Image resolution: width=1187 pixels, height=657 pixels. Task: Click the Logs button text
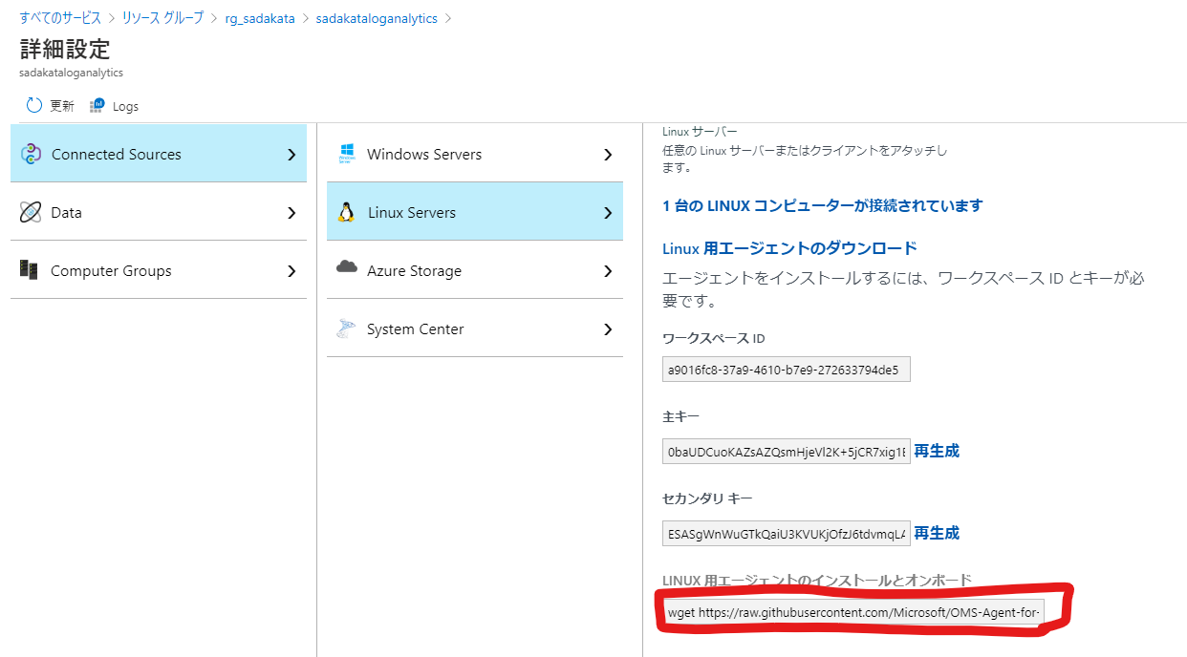click(x=125, y=106)
